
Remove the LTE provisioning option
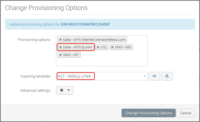pyautogui.click(x=98, y=47)
